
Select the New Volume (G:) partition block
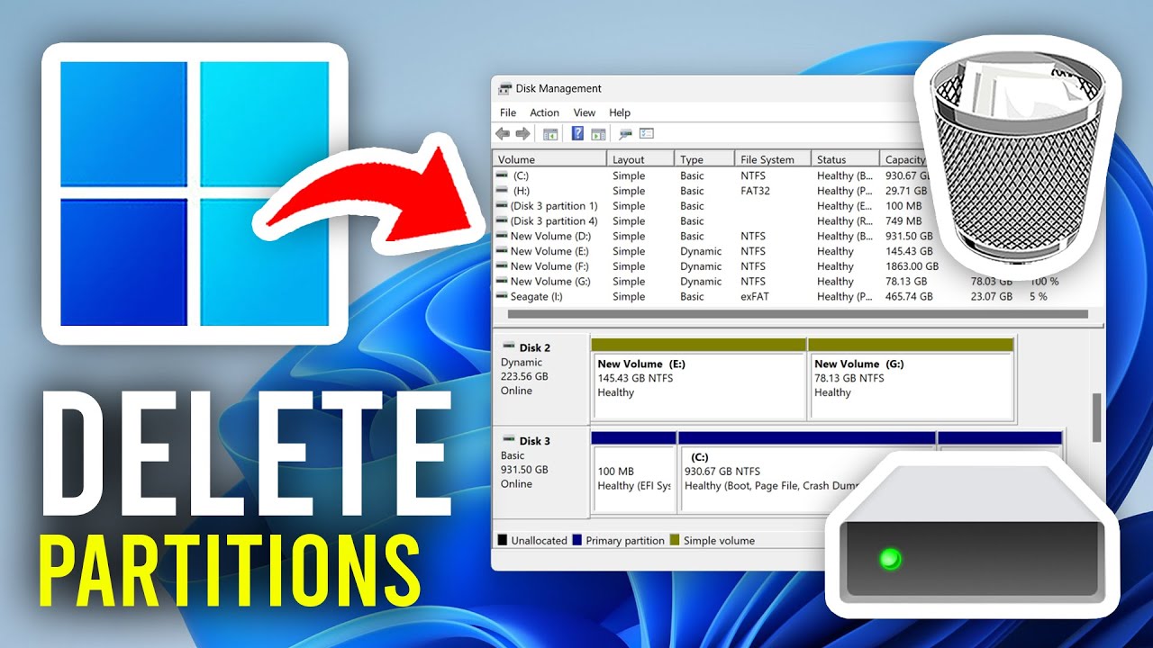click(911, 379)
